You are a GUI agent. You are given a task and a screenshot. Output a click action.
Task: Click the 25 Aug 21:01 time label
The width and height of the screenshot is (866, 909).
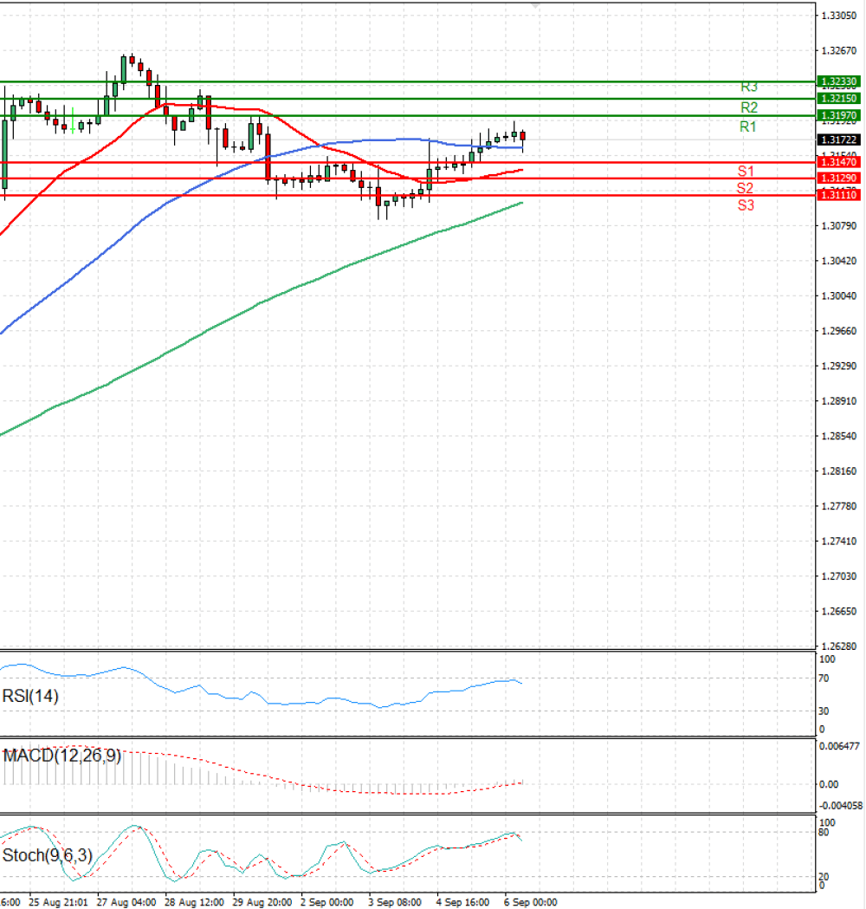[x=59, y=903]
